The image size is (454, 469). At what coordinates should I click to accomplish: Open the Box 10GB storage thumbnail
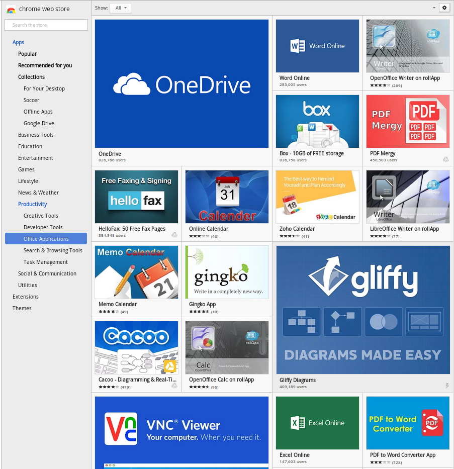coord(317,122)
